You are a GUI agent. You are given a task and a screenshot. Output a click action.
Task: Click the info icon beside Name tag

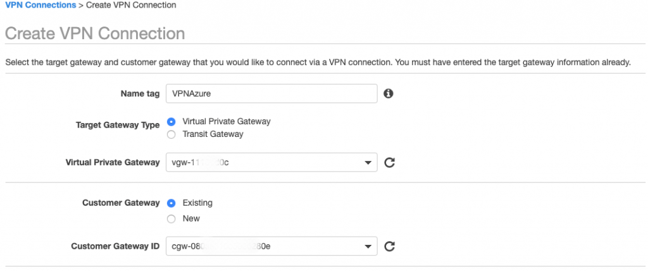[x=389, y=93]
